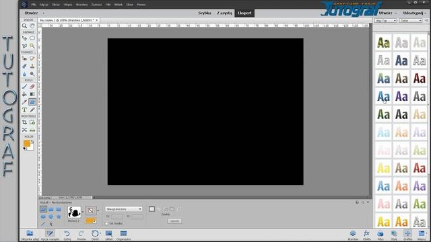Image resolution: width=431 pixels, height=242 pixels.
Task: Select the Lasso tool
Action: coord(24,46)
